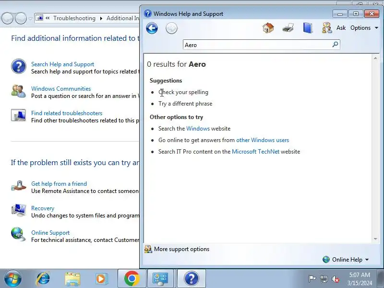Click More support options

coord(181,249)
